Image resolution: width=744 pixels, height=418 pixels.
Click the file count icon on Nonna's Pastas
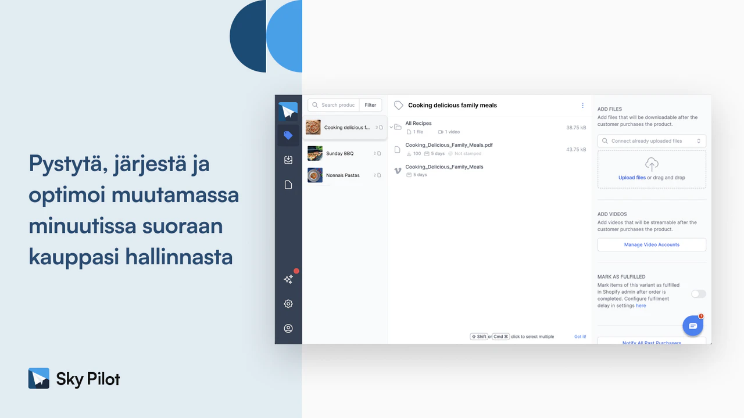pyautogui.click(x=380, y=175)
